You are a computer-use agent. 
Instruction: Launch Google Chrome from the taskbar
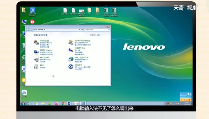(x=63, y=104)
